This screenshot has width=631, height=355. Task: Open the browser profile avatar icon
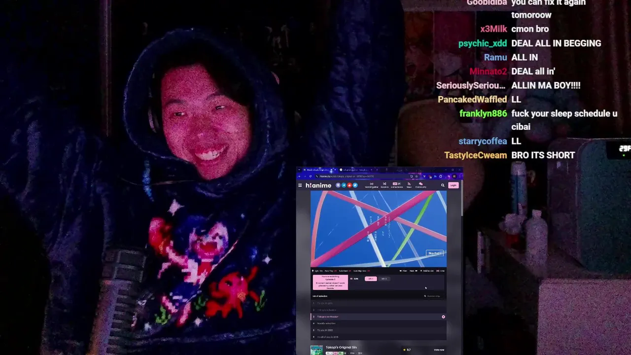455,176
